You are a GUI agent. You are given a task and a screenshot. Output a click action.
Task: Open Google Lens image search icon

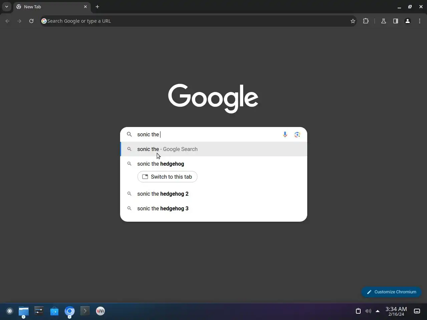(297, 134)
